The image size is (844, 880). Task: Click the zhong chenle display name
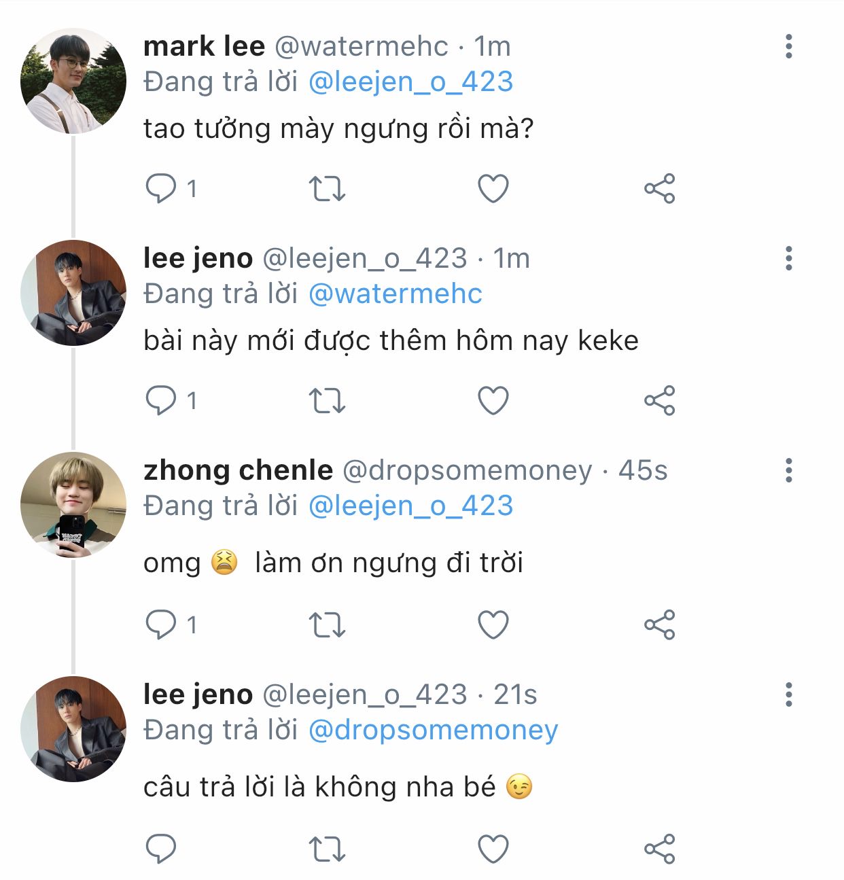click(x=238, y=470)
